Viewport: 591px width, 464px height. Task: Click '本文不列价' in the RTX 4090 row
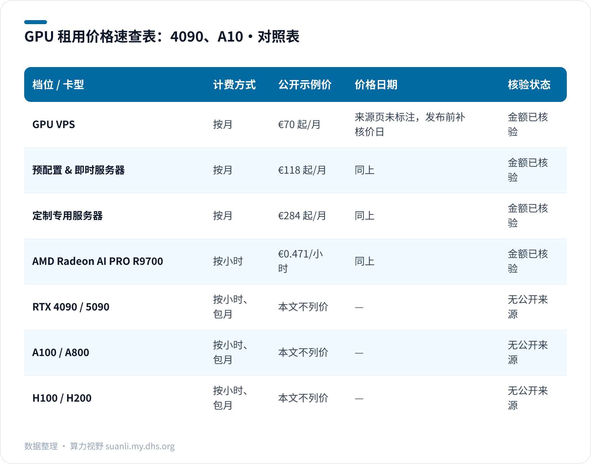click(x=303, y=307)
